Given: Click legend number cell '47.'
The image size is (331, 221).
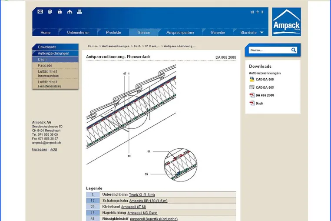Looking at the screenshot, I should (x=93, y=213).
